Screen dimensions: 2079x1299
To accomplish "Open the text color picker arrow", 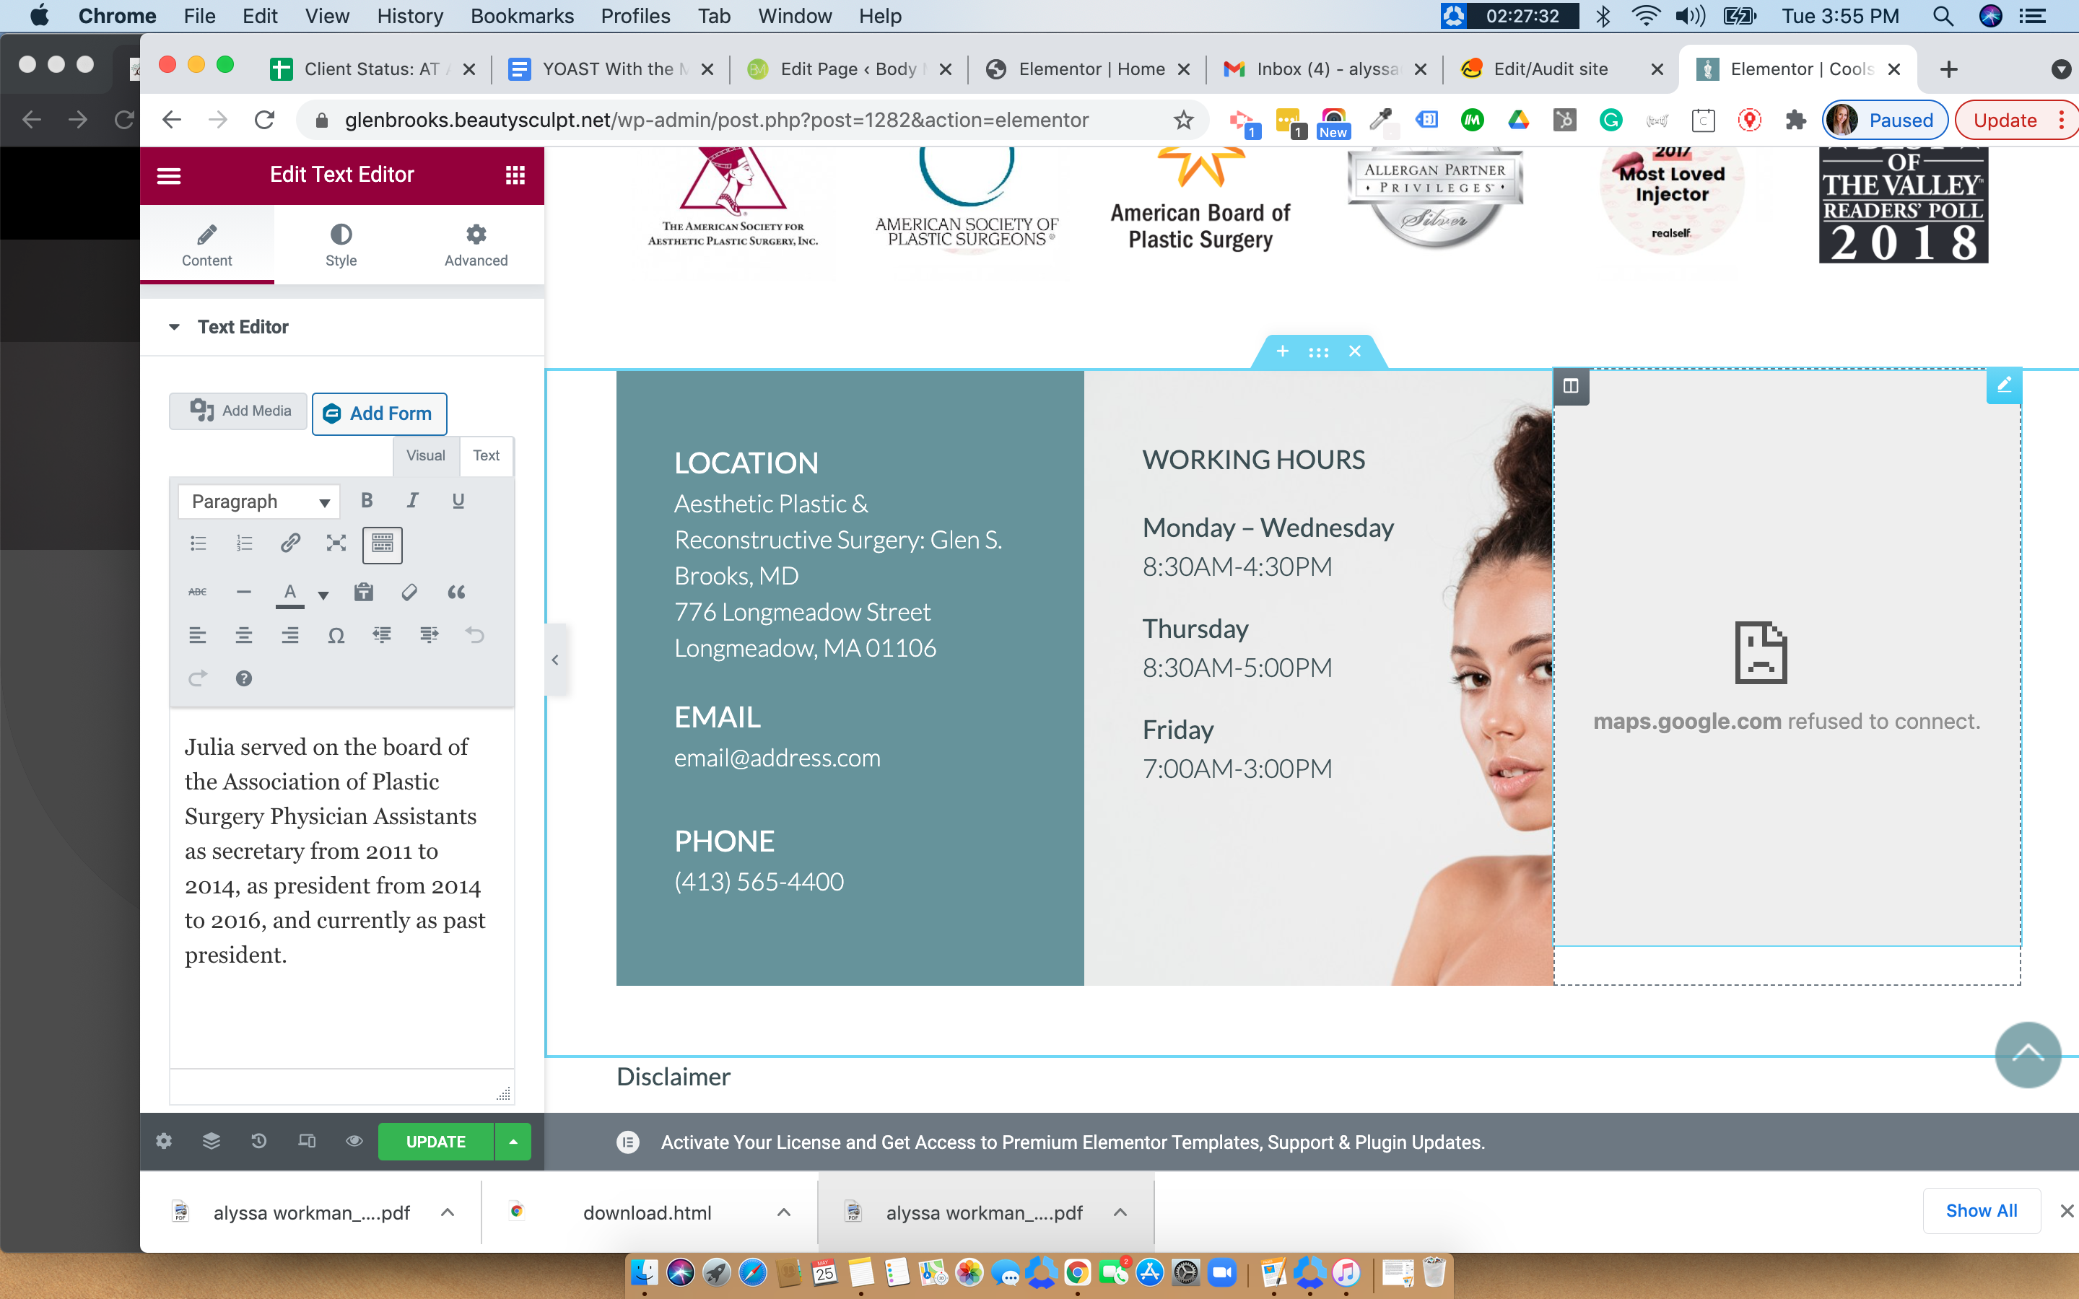I will pos(323,595).
